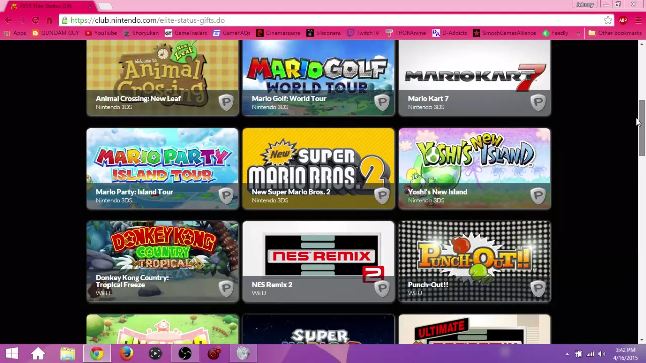
Task: Open the AdBlock Plus extension icon
Action: click(623, 20)
